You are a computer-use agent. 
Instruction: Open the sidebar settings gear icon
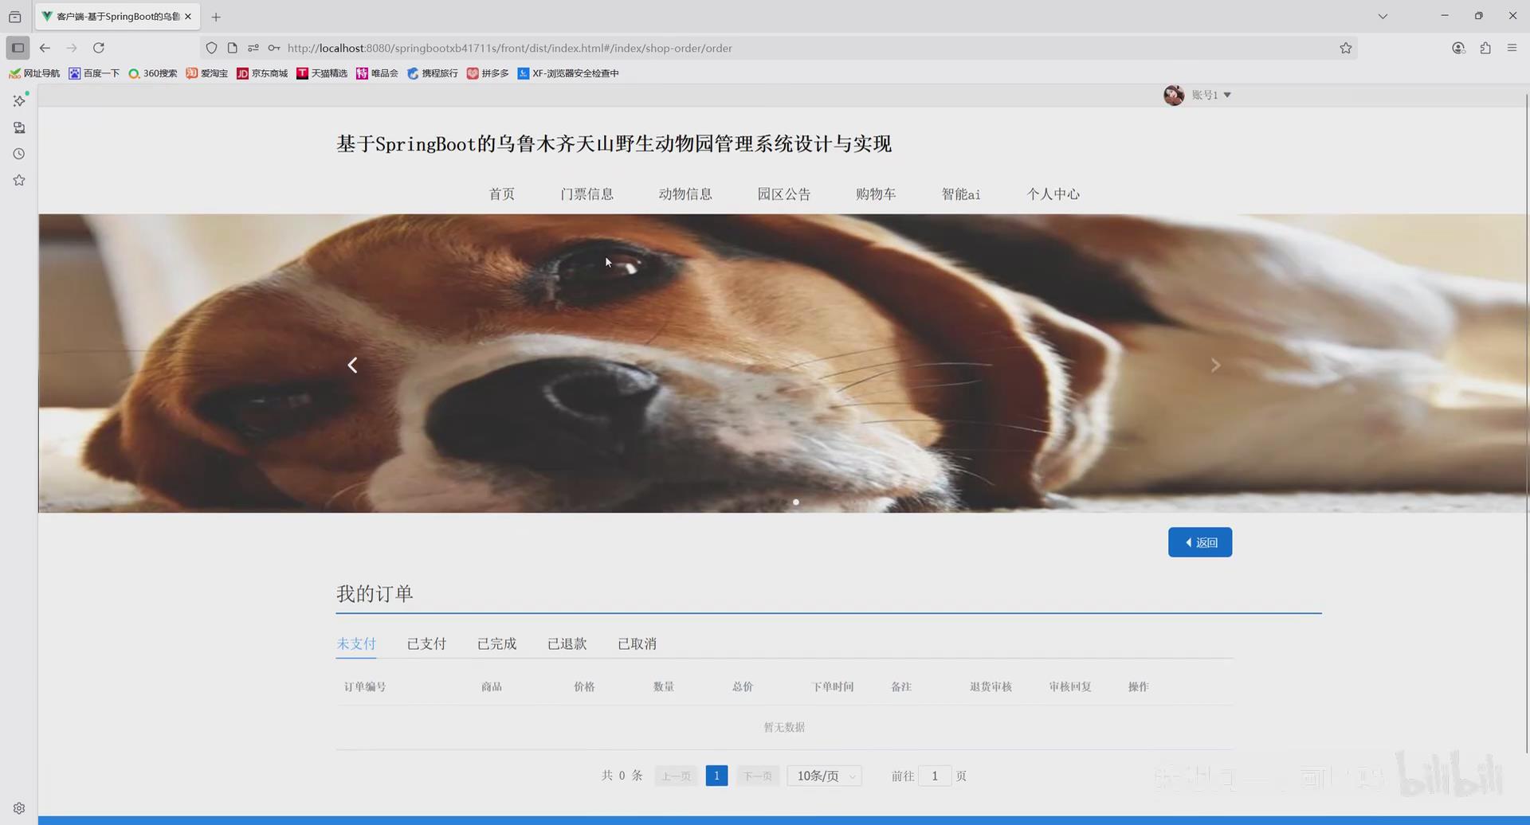pyautogui.click(x=18, y=807)
